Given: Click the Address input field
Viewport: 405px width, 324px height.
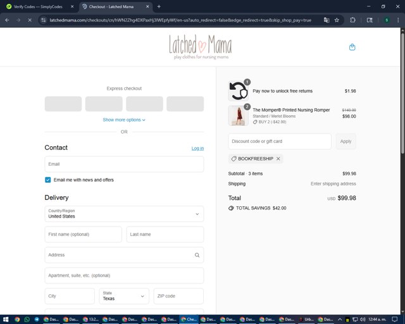Looking at the screenshot, I should pyautogui.click(x=124, y=255).
